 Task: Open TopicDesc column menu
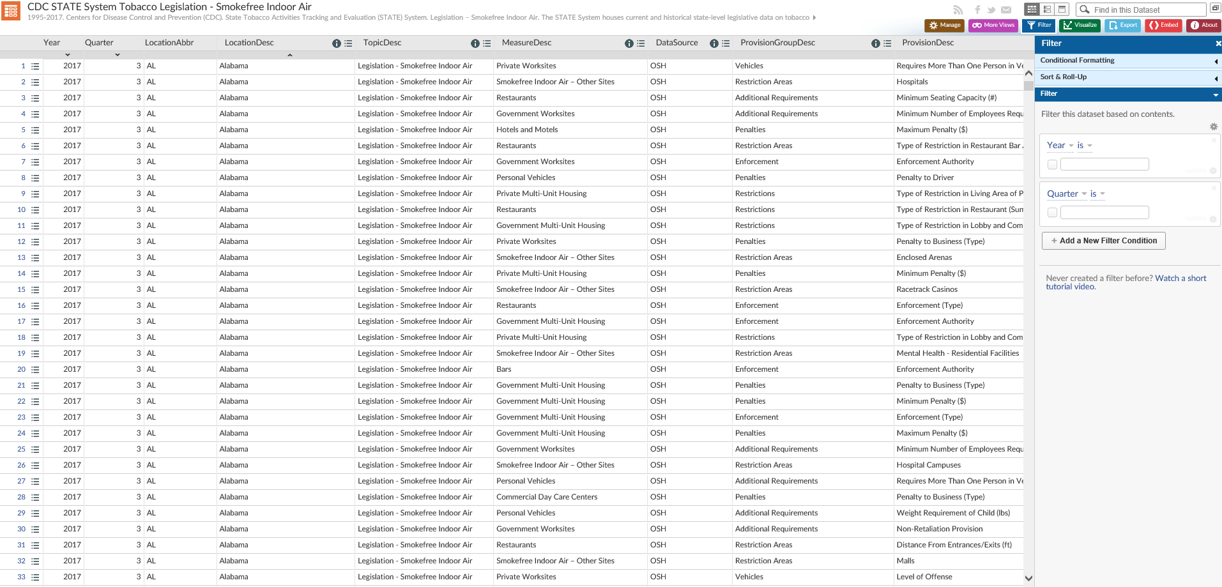(x=487, y=43)
